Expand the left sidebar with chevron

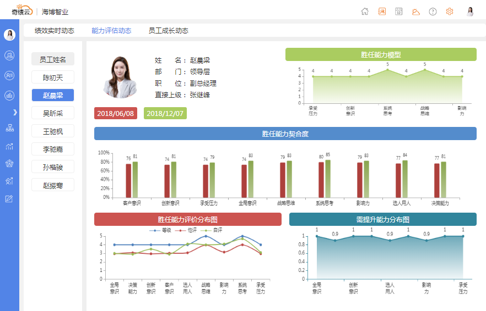15,112
